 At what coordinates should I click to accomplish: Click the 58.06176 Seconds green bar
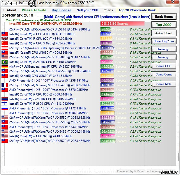[x=108, y=141]
